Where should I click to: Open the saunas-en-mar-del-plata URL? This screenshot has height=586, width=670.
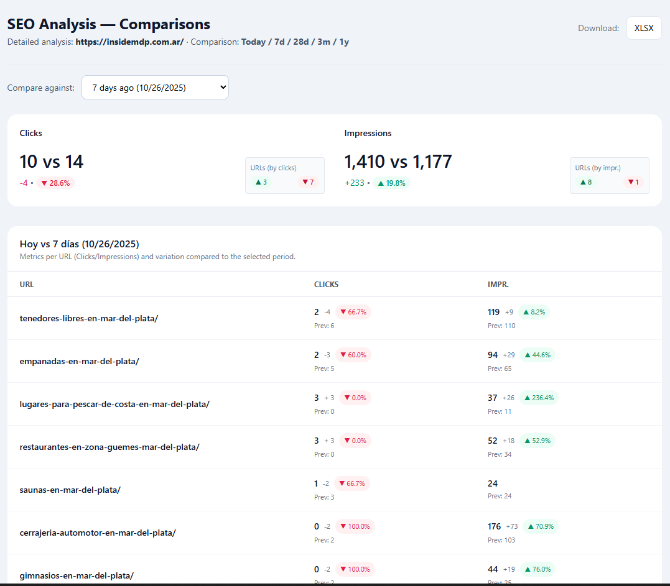(x=70, y=489)
